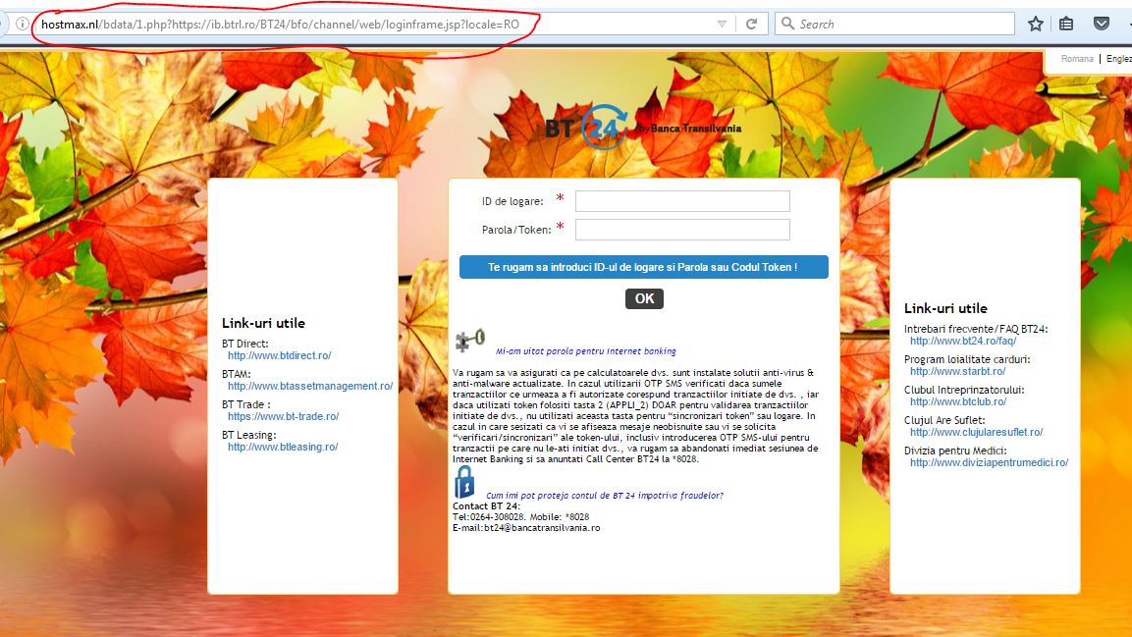Open the bt24.ro/faq link
The width and height of the screenshot is (1132, 637).
tap(963, 341)
